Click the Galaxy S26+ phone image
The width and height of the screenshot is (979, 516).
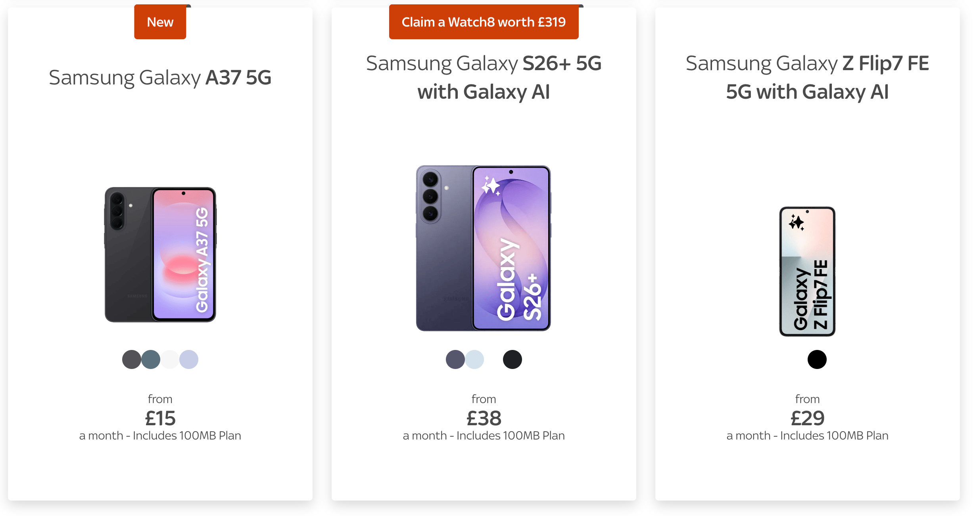pyautogui.click(x=483, y=248)
